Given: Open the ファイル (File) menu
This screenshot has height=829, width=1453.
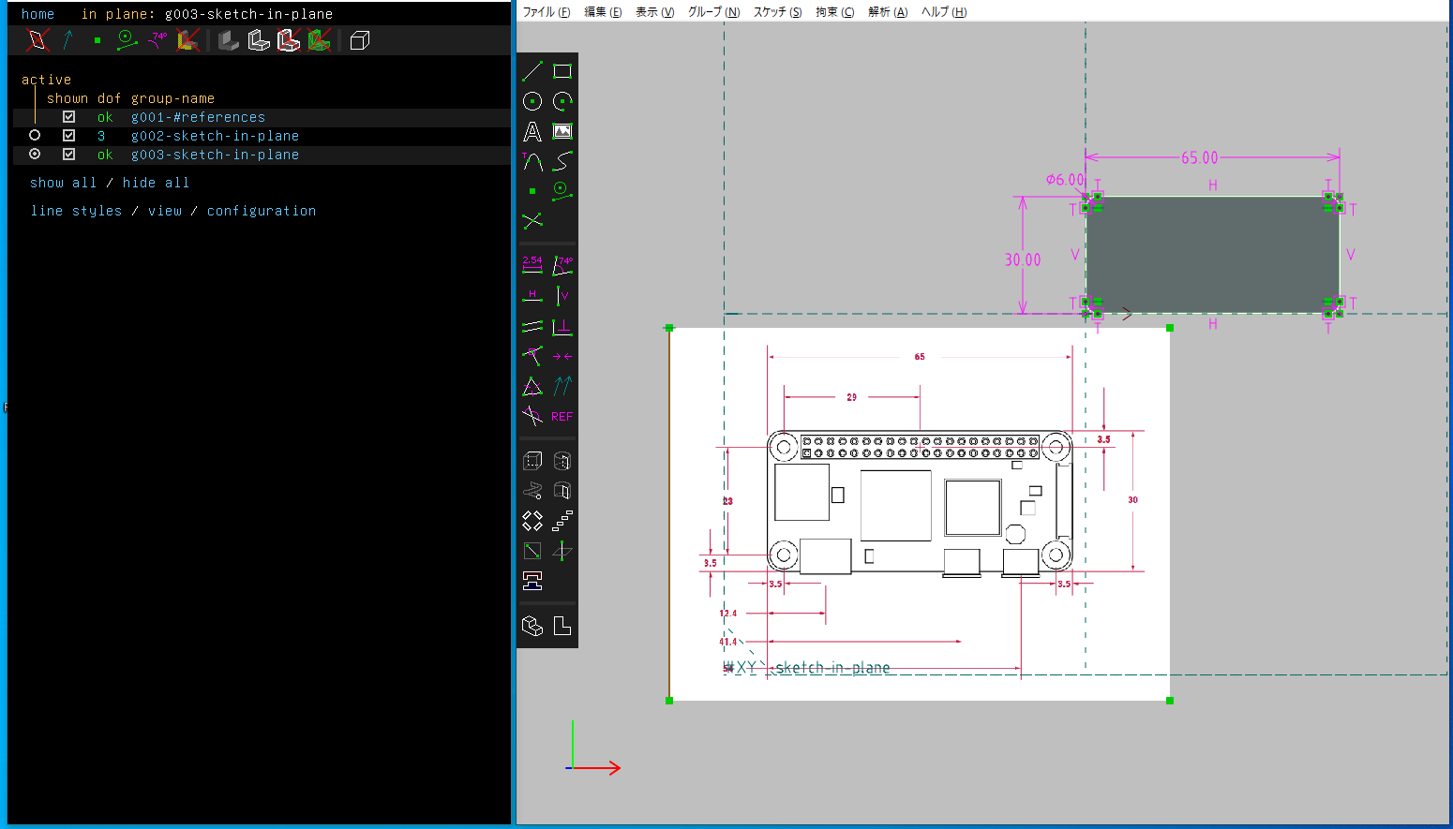Looking at the screenshot, I should [546, 12].
